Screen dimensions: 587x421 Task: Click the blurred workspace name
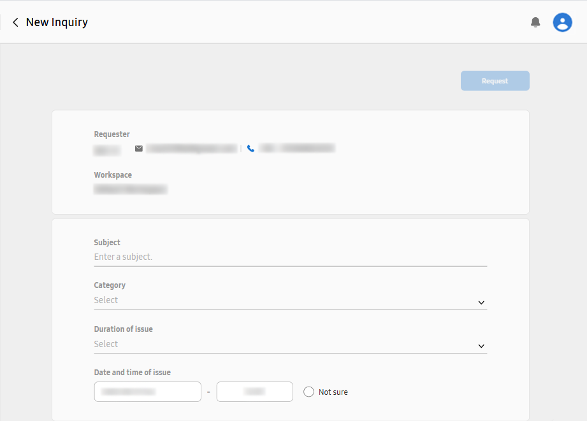point(130,189)
